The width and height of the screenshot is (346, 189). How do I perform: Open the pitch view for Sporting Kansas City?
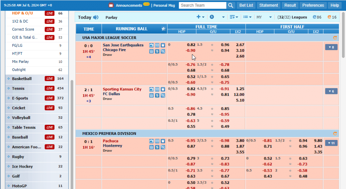click(x=157, y=89)
